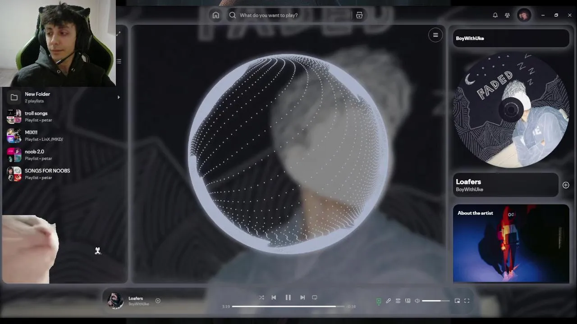Toggle the Now Playing view button

(x=379, y=301)
